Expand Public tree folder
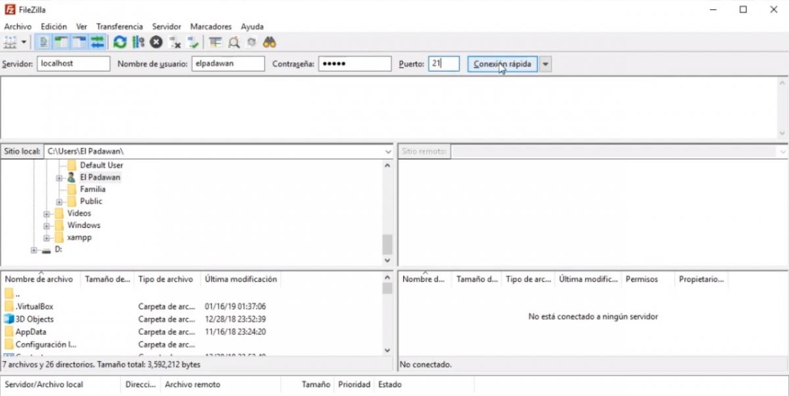The height and width of the screenshot is (396, 789). [x=59, y=202]
